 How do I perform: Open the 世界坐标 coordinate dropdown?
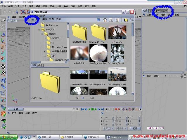pos(108,128)
